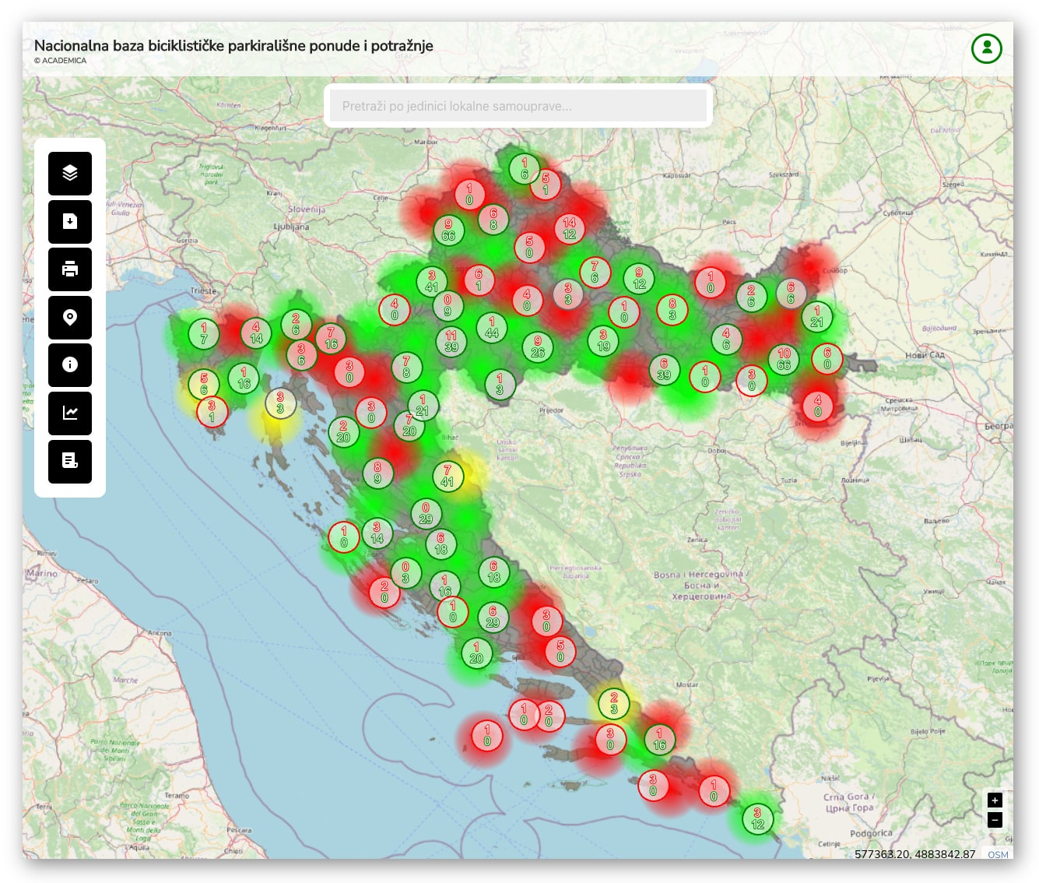Click the file download icon
Screen dimensions: 1039x883
pyautogui.click(x=70, y=221)
